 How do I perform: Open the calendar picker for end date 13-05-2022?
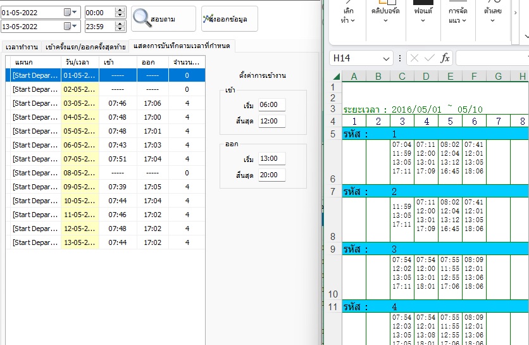pos(70,27)
